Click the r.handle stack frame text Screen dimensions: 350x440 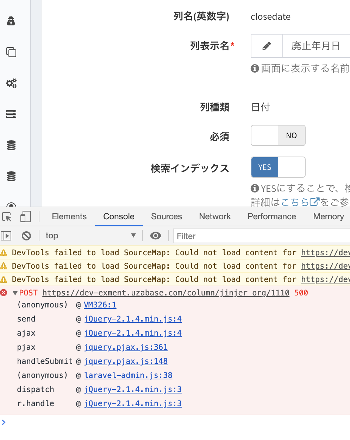(x=36, y=404)
